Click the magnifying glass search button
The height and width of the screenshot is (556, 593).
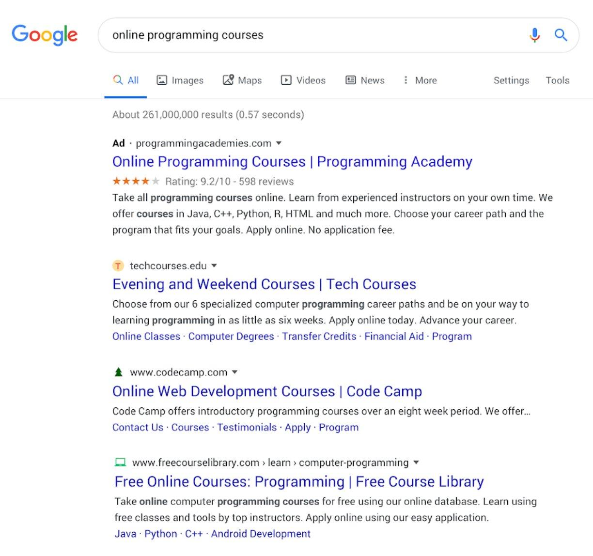[561, 35]
